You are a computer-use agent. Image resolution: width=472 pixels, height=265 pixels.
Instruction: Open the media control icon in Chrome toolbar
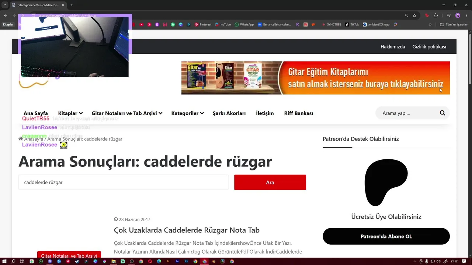pos(449,15)
